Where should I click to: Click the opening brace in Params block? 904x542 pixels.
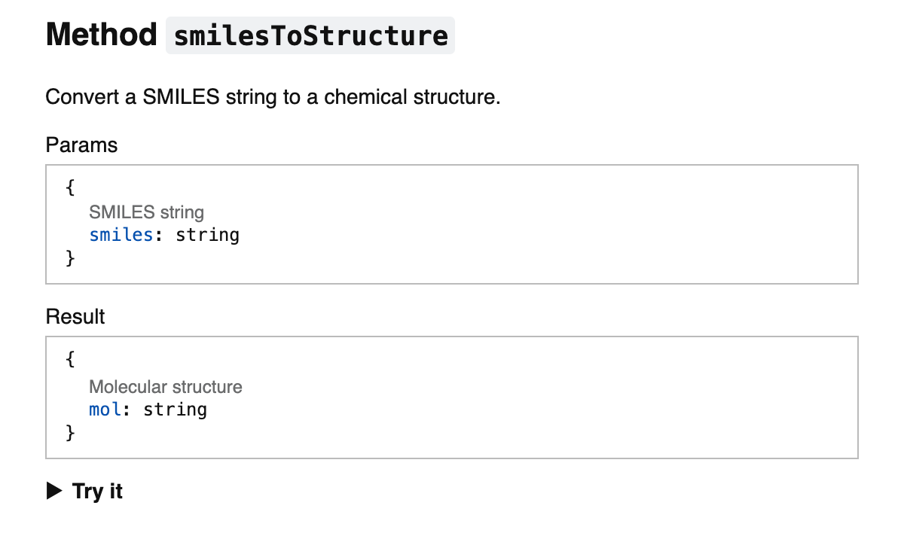coord(69,188)
